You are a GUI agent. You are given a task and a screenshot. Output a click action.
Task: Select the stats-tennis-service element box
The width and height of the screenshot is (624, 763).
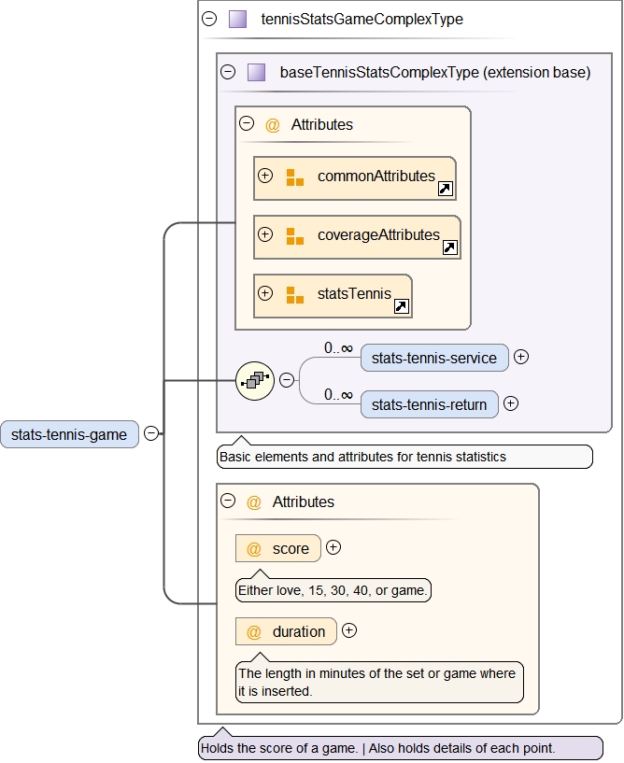point(434,358)
